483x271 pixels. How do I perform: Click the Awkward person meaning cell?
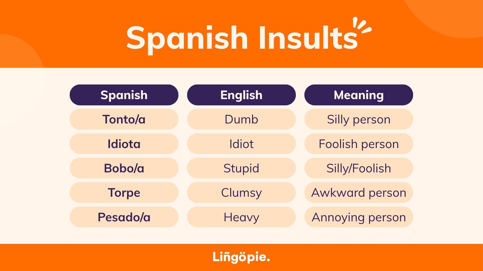[x=358, y=193]
